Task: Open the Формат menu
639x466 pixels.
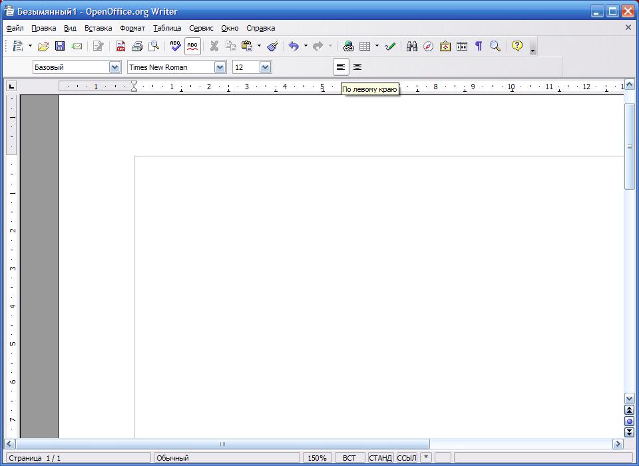Action: click(132, 28)
